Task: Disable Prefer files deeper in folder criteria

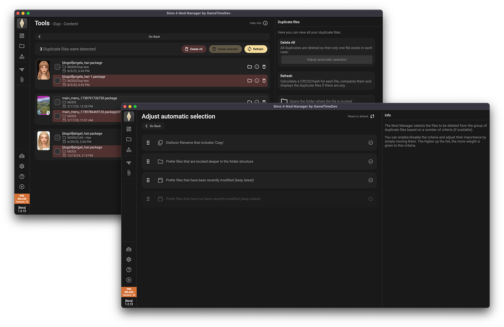Action: pos(371,161)
